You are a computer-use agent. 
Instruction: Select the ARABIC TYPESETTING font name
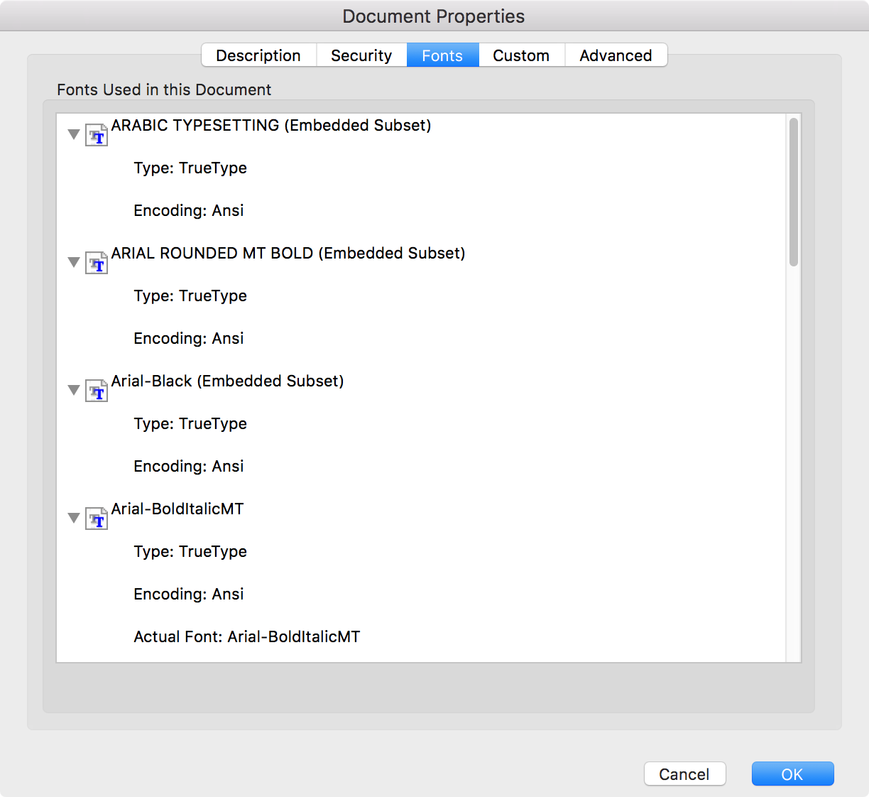click(272, 125)
